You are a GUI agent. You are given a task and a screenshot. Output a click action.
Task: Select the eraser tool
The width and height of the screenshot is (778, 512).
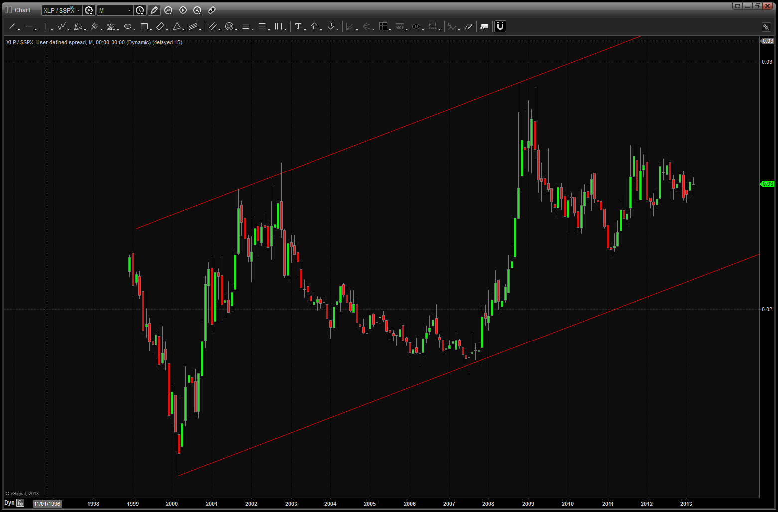click(468, 27)
